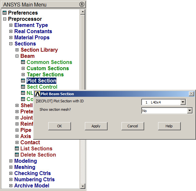Viewport: 196px width, 191px height.
Task: Close the Plot Beam Section dialog
Action: [x=191, y=94]
